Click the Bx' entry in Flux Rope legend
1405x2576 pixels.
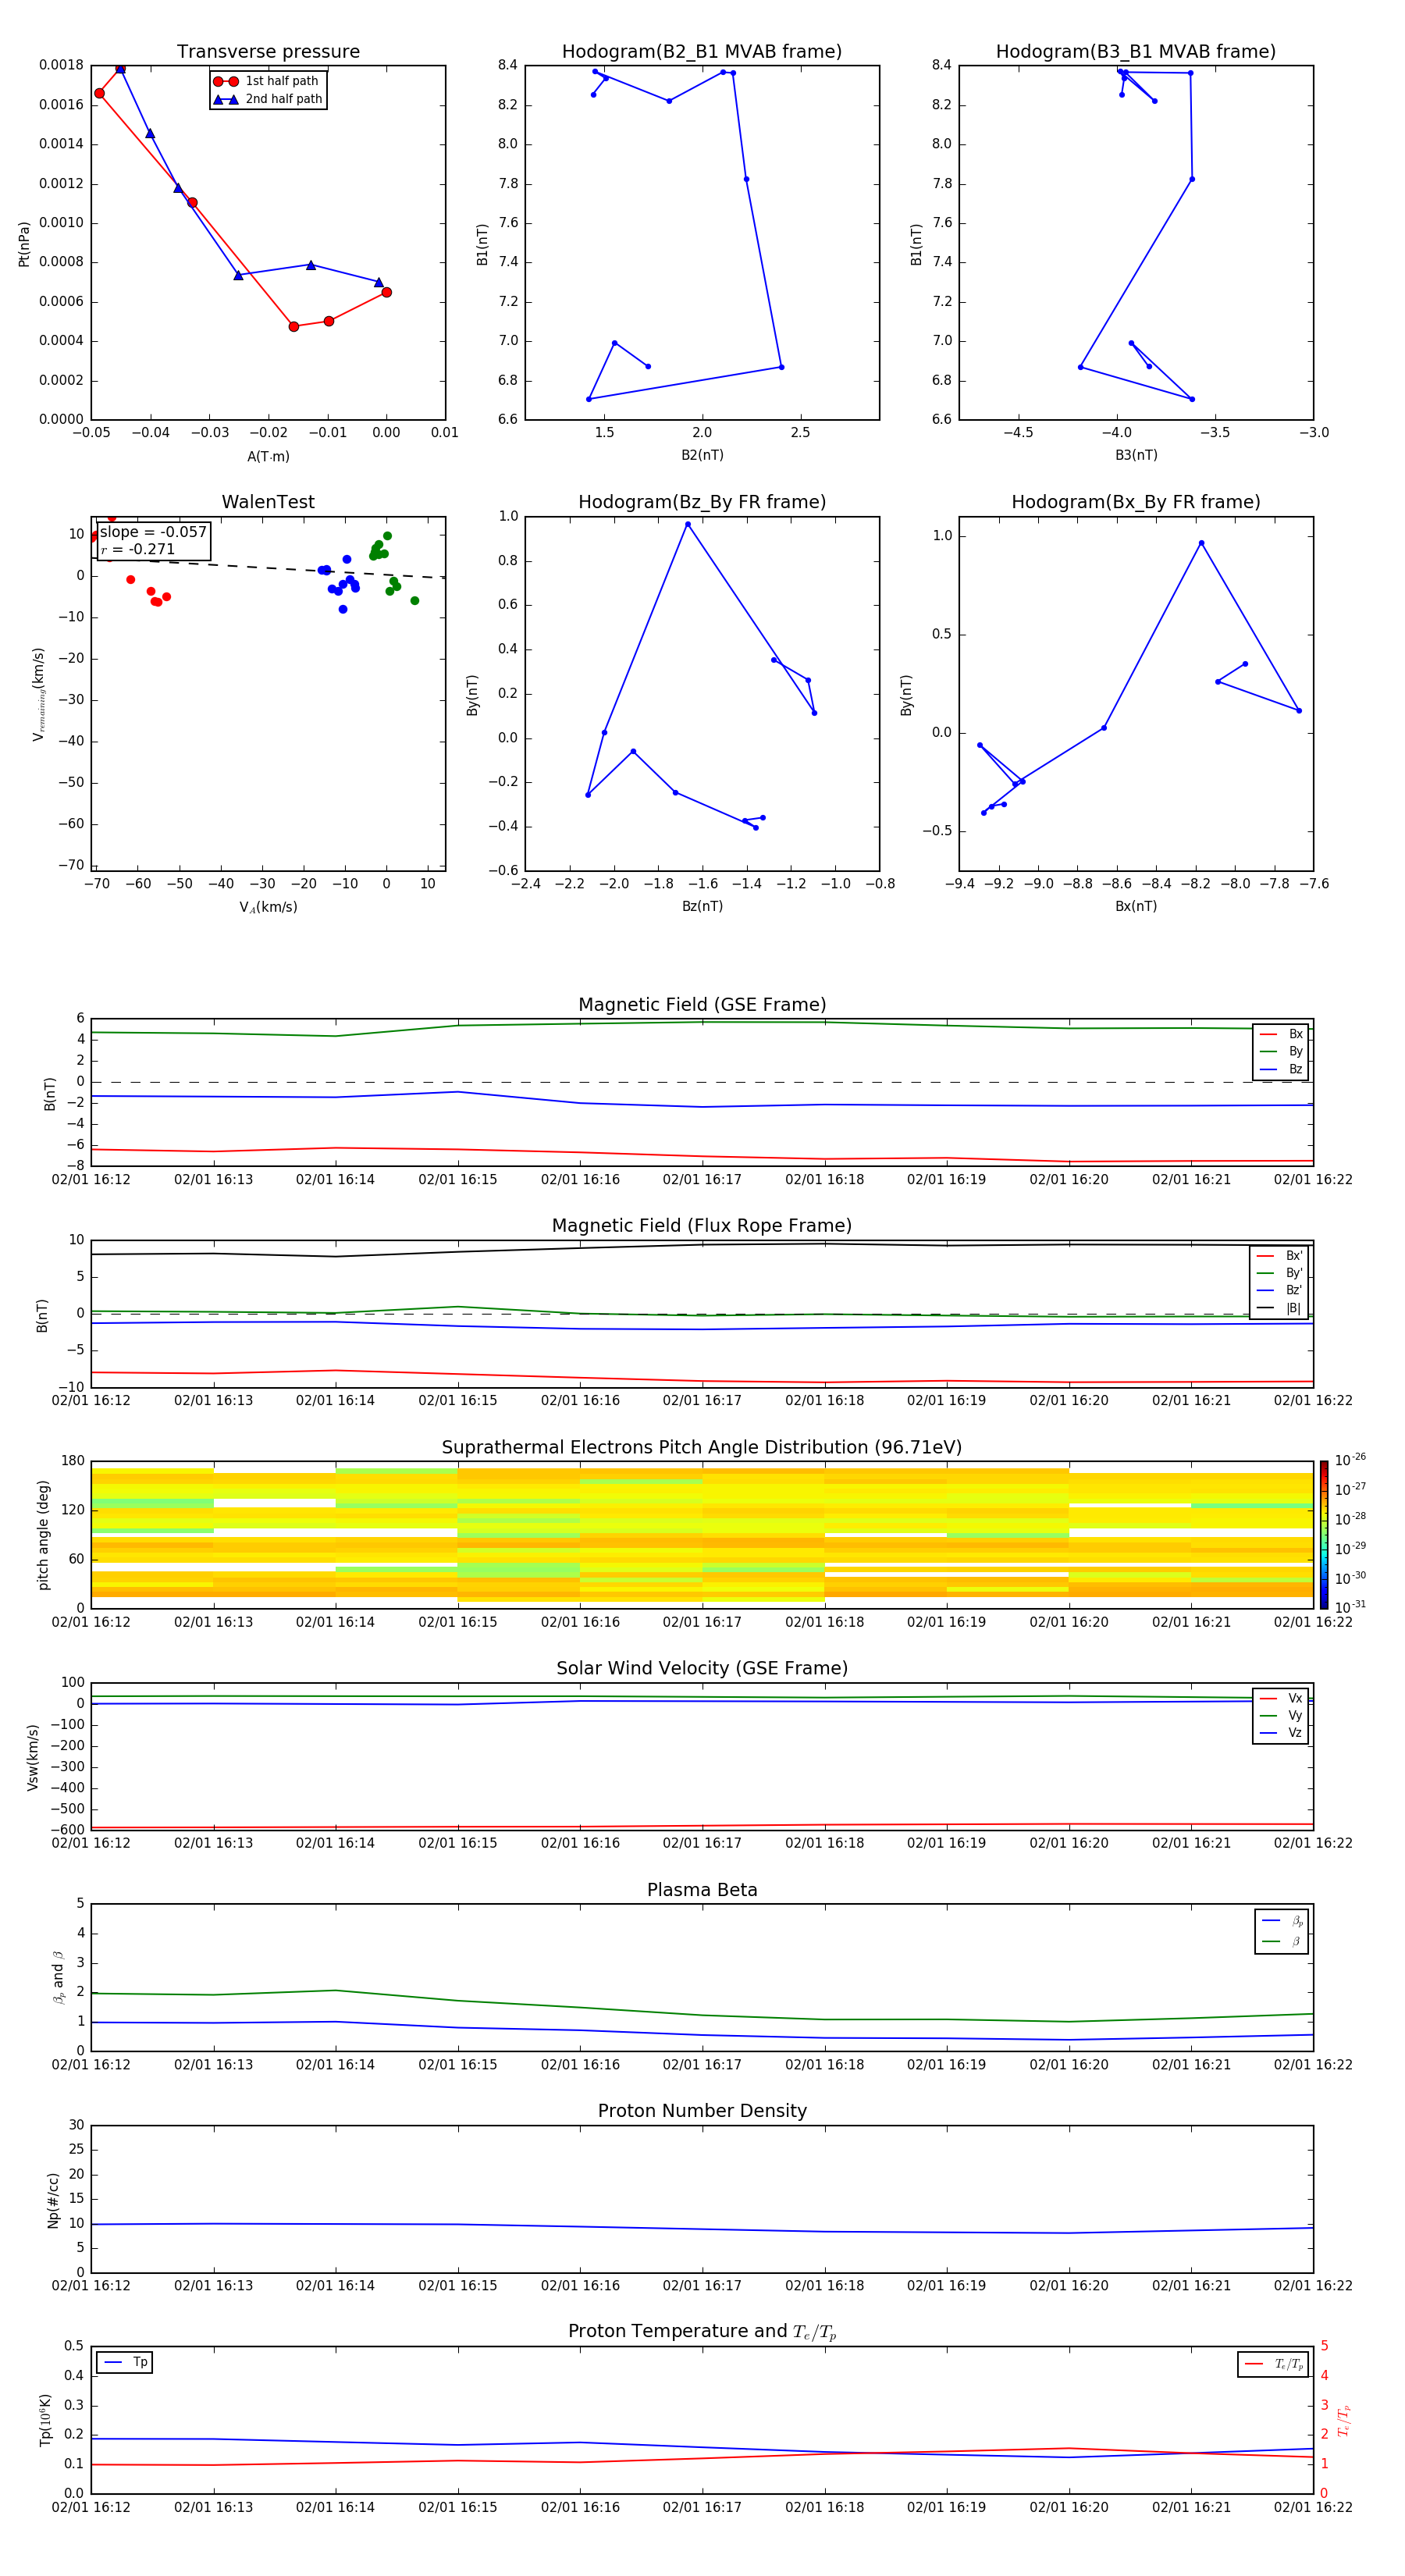1280,1256
